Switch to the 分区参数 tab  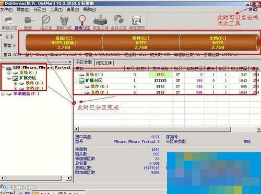(84, 63)
